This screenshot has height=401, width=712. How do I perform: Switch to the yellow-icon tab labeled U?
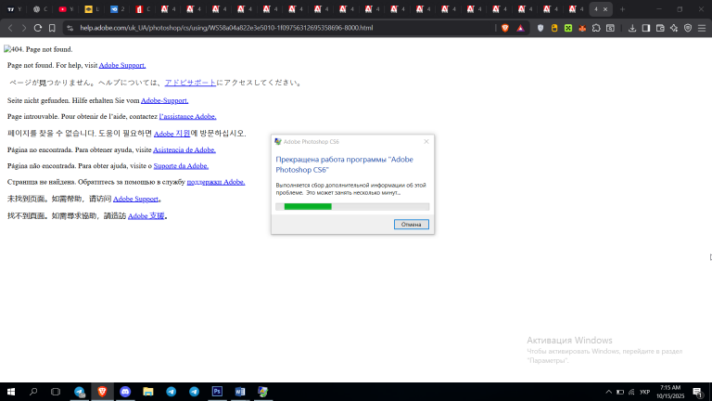point(92,9)
